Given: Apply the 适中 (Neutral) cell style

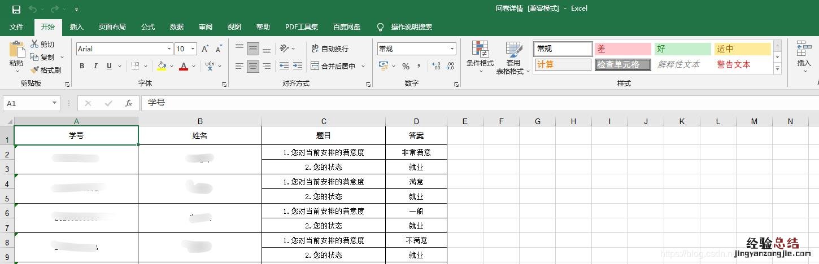Looking at the screenshot, I should [x=742, y=49].
